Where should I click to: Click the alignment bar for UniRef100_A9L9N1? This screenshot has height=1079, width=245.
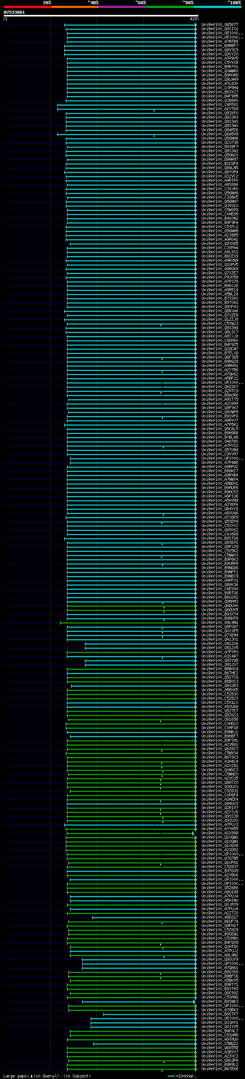click(129, 622)
